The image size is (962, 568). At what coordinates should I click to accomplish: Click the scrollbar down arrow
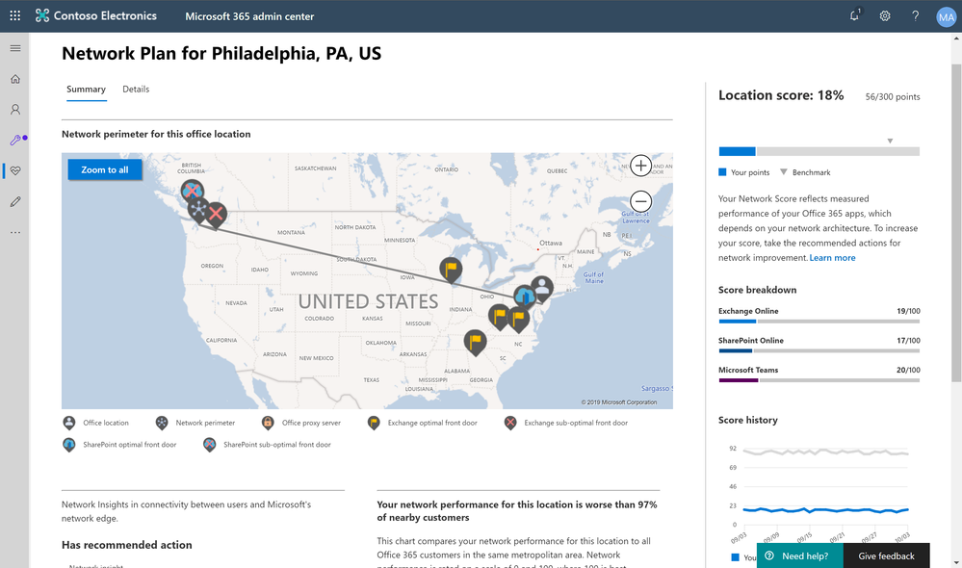(956, 562)
